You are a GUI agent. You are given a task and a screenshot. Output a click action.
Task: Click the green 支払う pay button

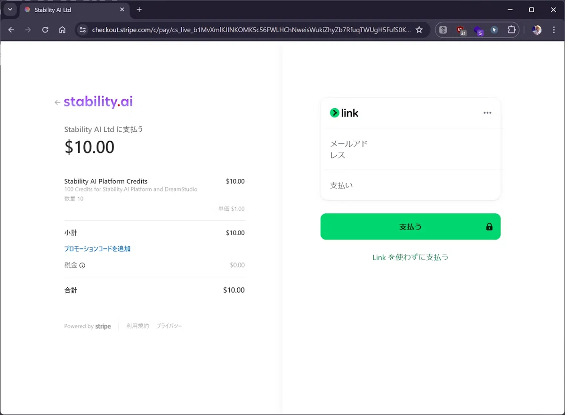(x=411, y=227)
